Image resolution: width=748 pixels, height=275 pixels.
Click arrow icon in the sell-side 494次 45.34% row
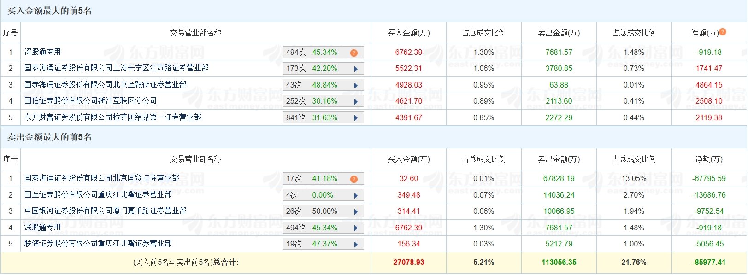pyautogui.click(x=356, y=228)
